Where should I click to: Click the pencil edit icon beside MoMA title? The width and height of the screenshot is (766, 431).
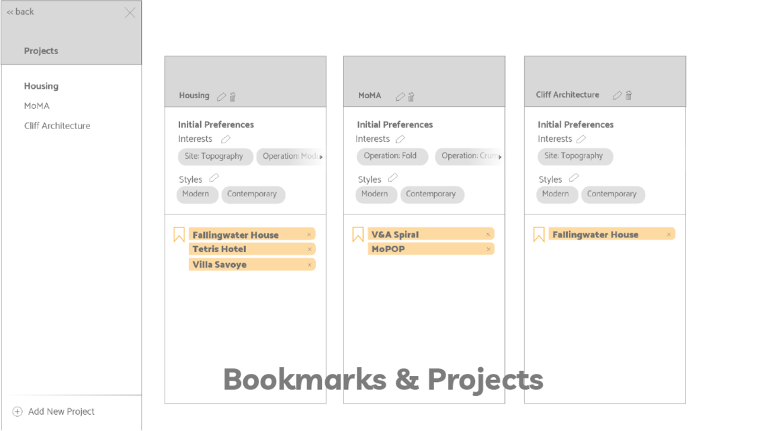coord(400,97)
